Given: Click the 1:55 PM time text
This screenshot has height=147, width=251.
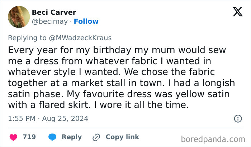Looking at the screenshot, I should click(x=21, y=118).
